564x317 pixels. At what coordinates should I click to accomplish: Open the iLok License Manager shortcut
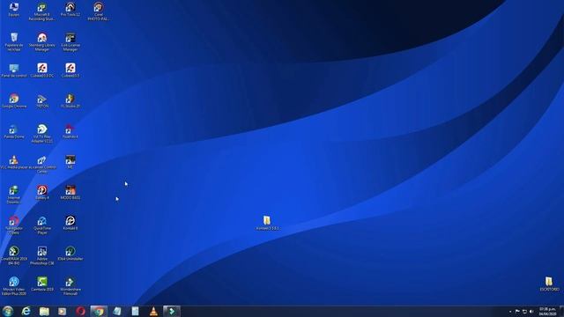click(x=70, y=41)
